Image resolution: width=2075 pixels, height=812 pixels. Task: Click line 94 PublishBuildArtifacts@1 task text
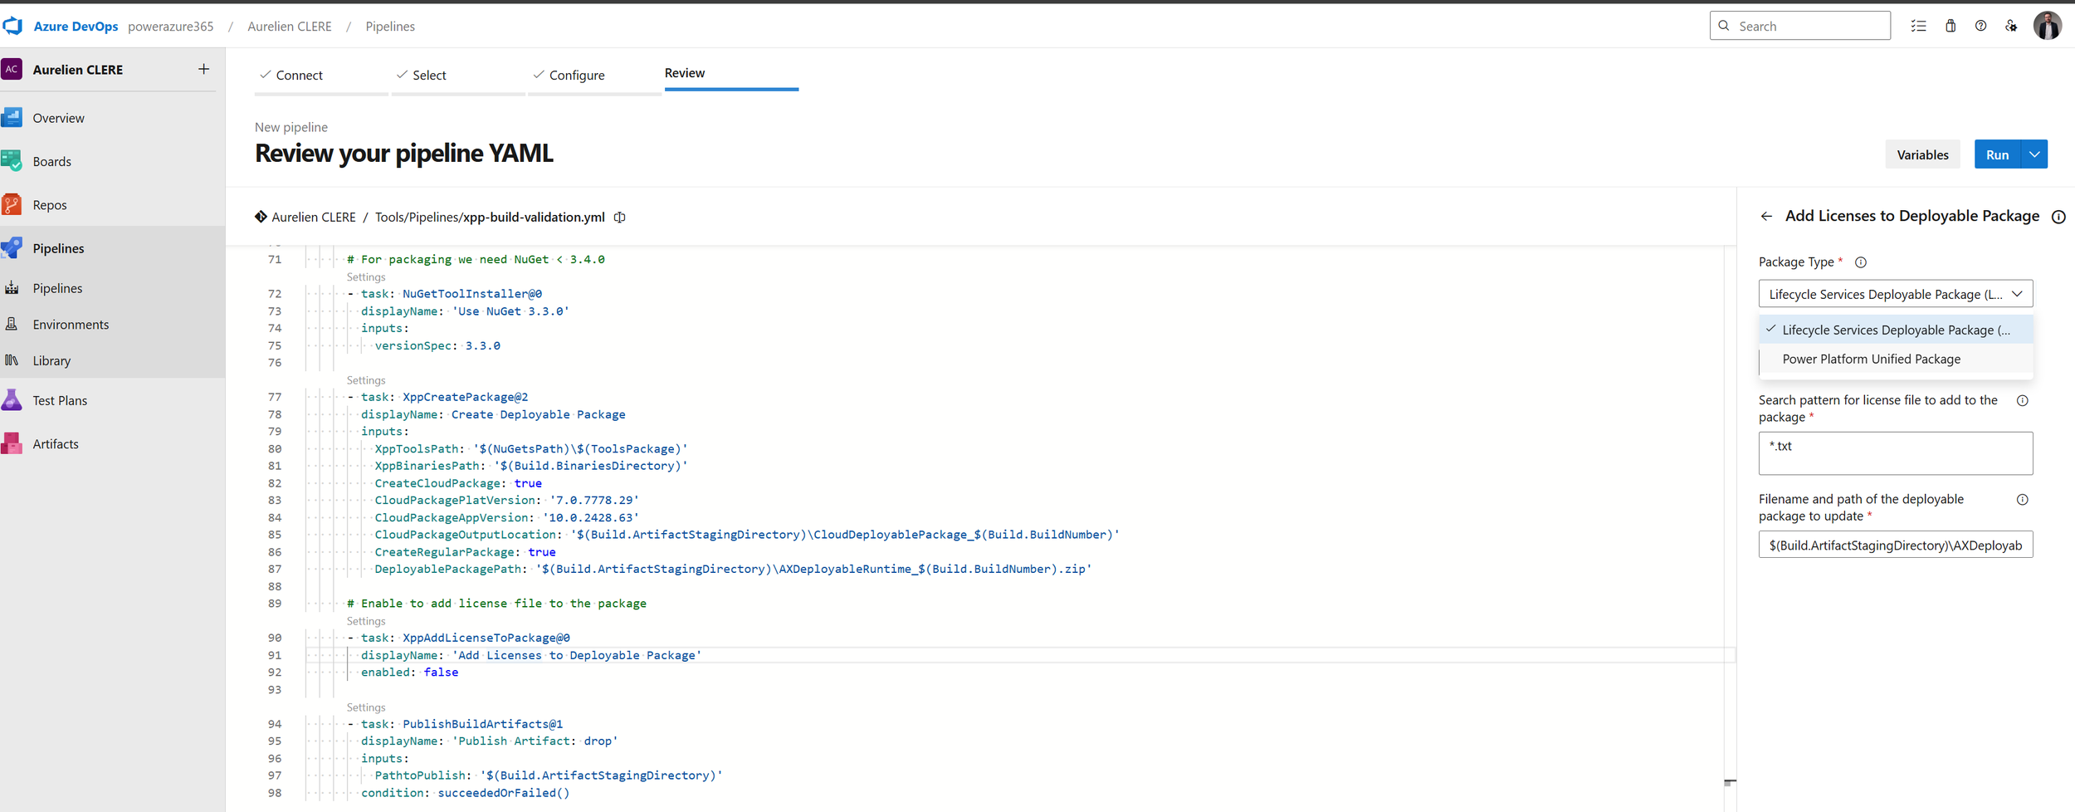(482, 724)
